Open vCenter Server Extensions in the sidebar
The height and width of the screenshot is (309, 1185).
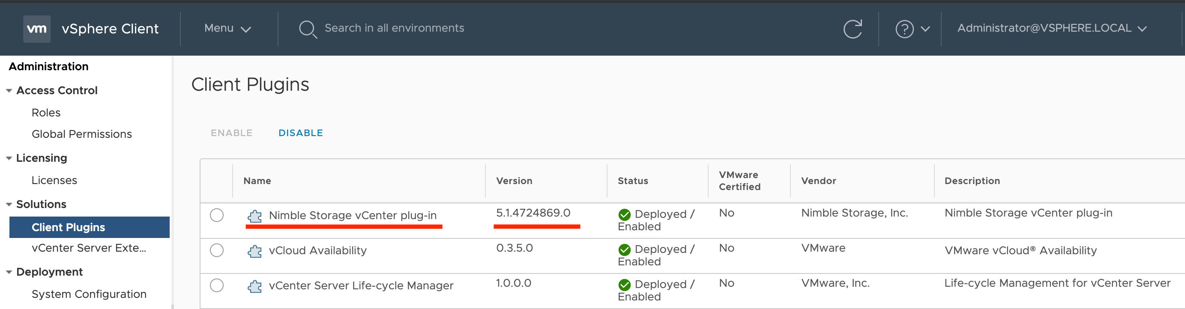coord(89,248)
